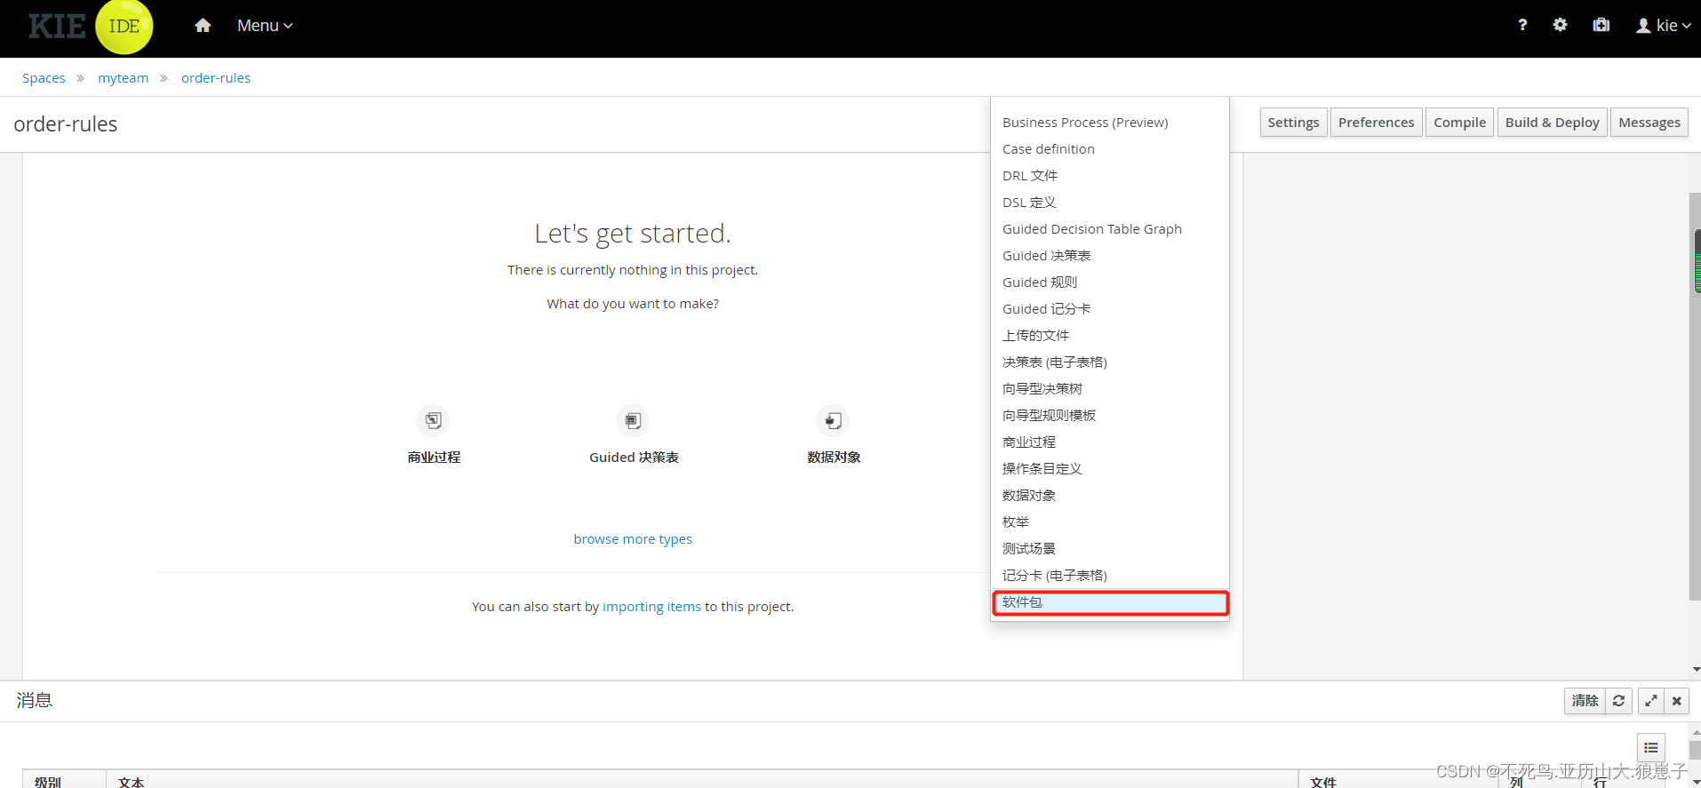1701x788 pixels.
Task: Open the Preferences button
Action: (1376, 123)
